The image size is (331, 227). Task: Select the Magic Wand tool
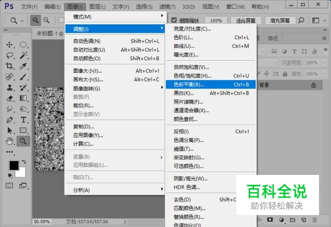pos(23,55)
